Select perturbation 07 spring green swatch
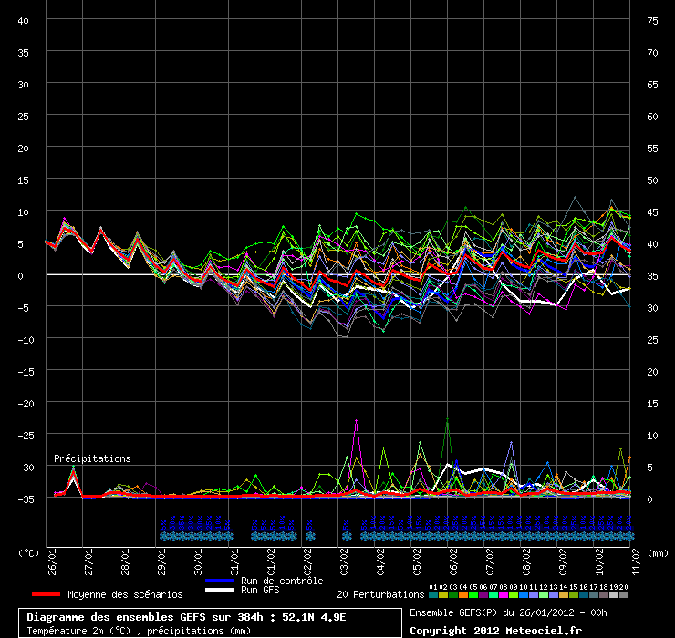The image size is (675, 638). tap(493, 595)
